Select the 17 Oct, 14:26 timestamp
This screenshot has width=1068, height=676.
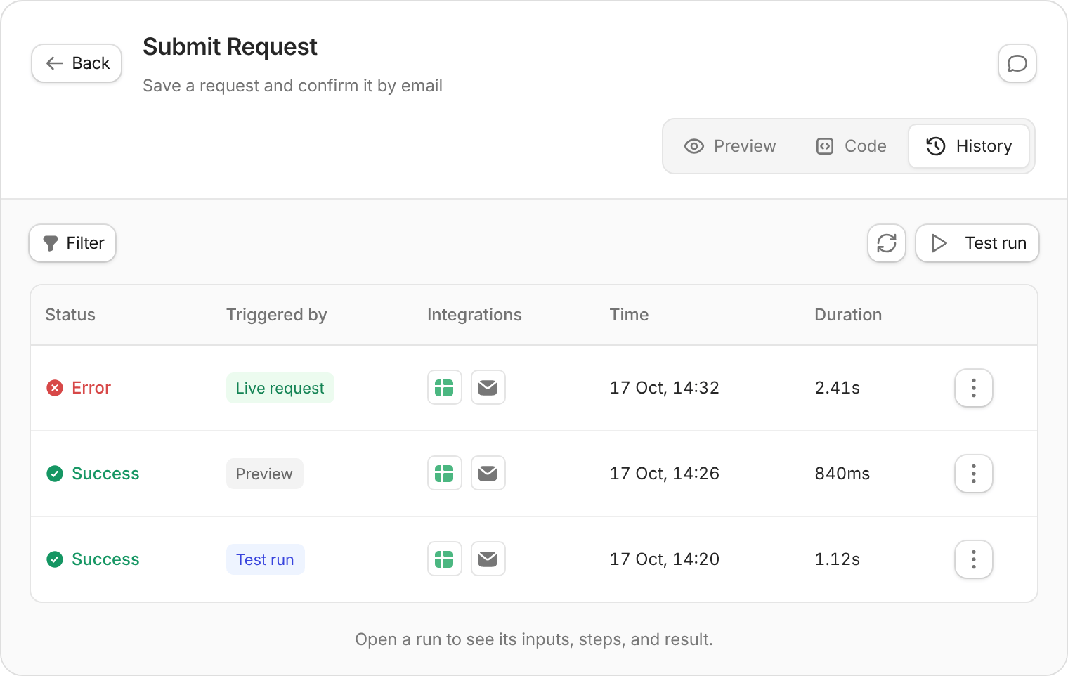pos(665,474)
